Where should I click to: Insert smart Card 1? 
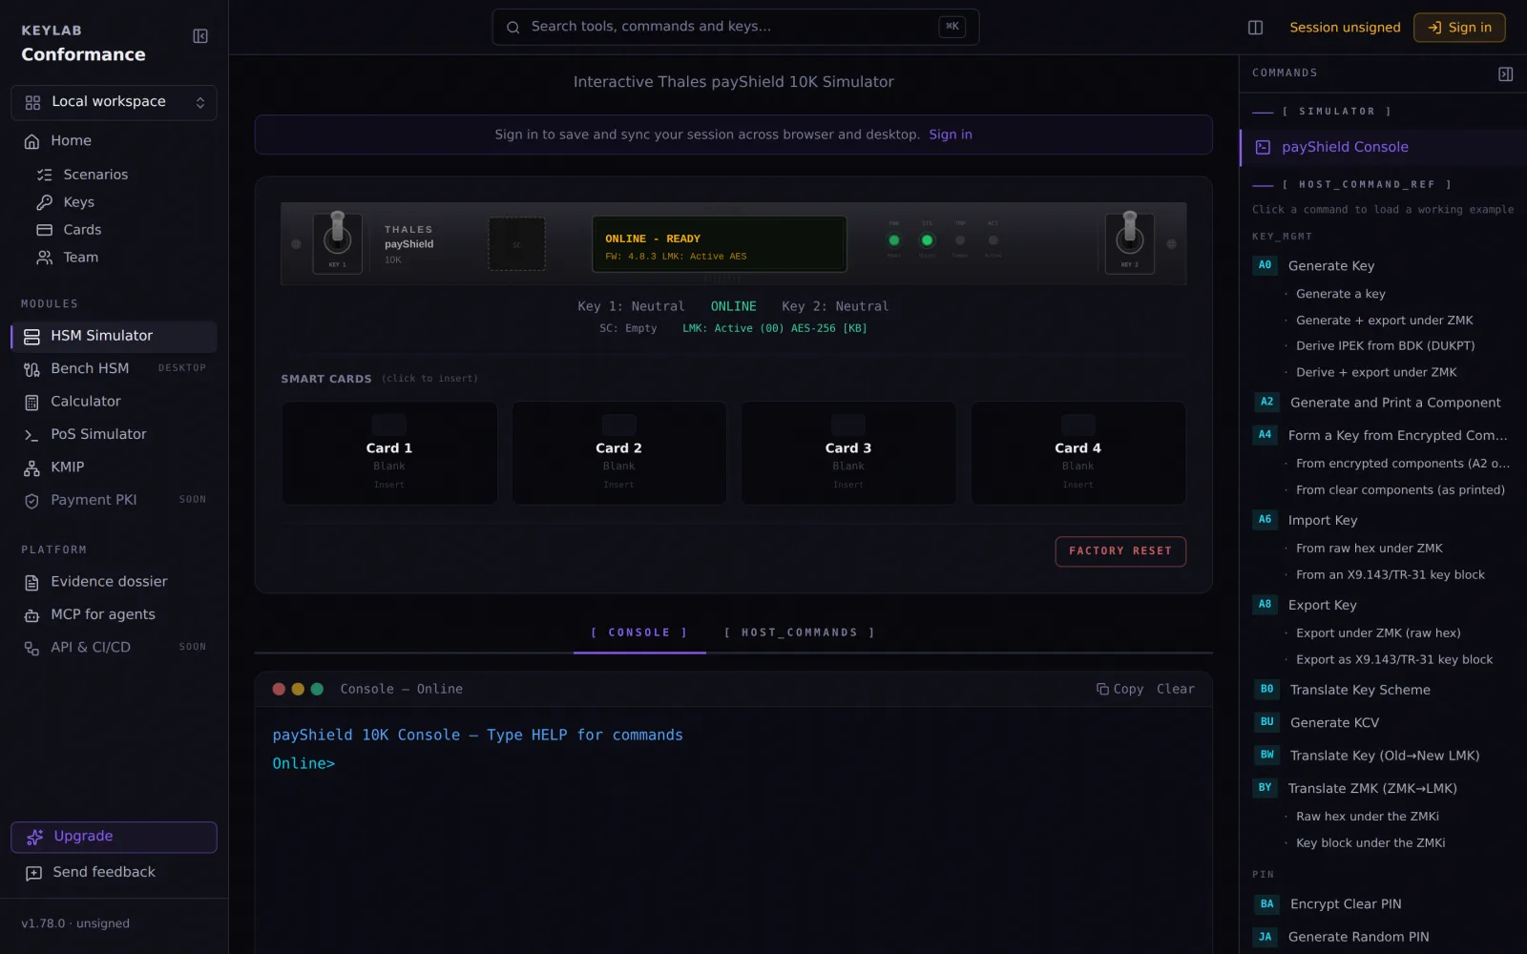389,453
